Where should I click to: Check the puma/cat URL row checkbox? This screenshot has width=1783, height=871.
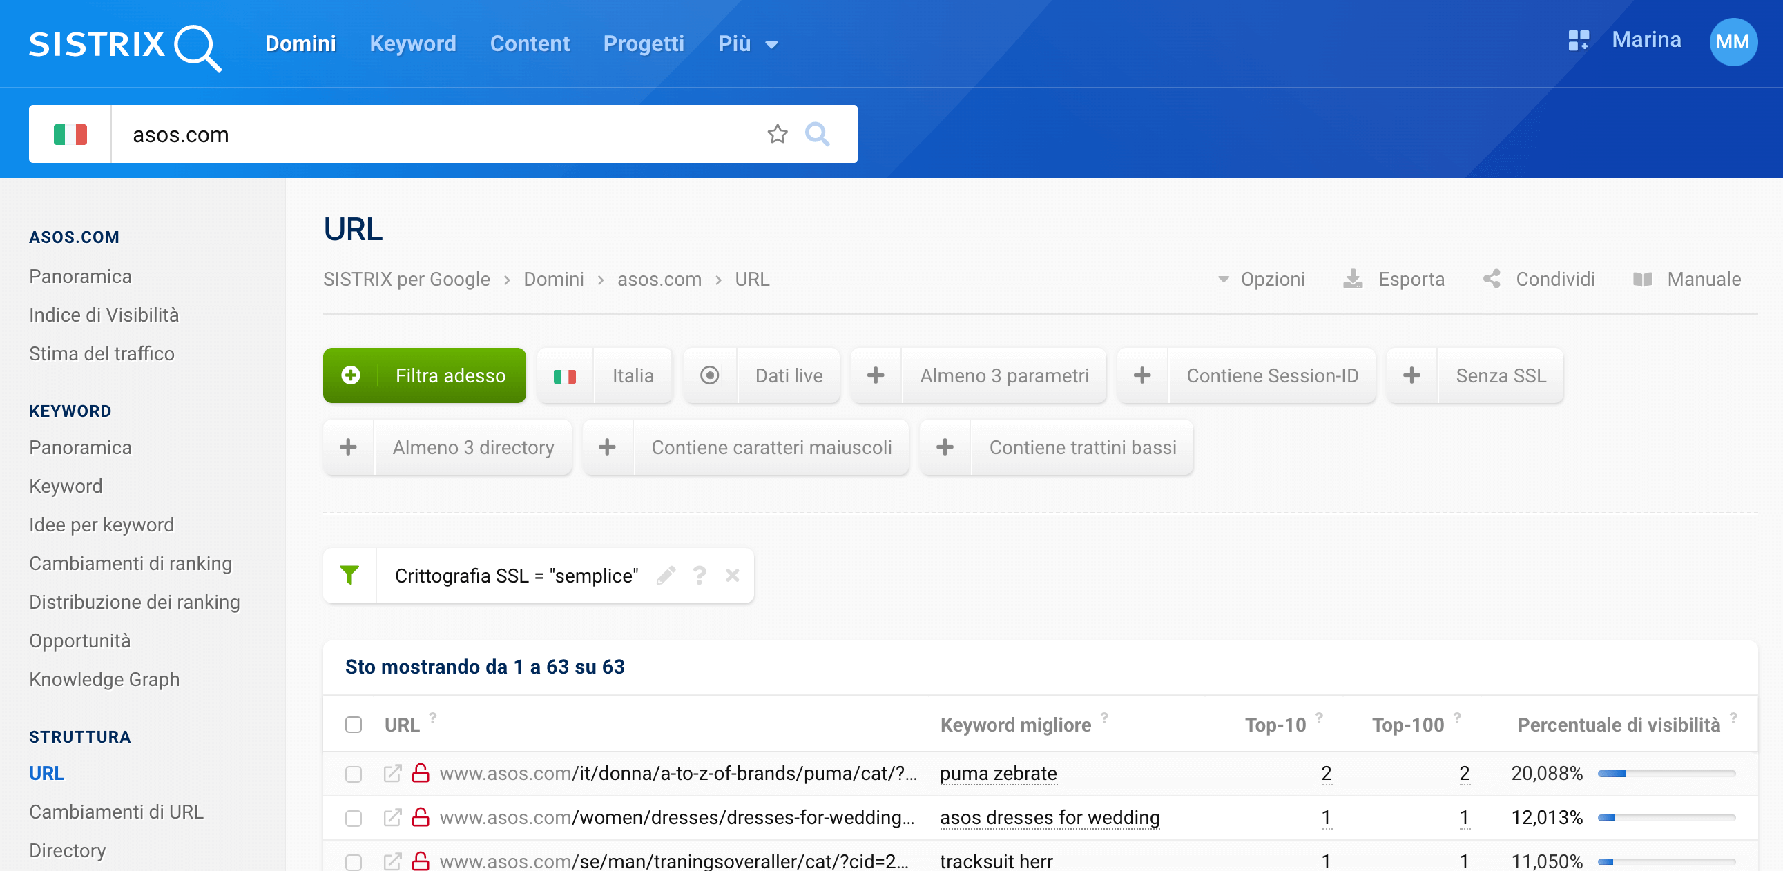click(354, 774)
